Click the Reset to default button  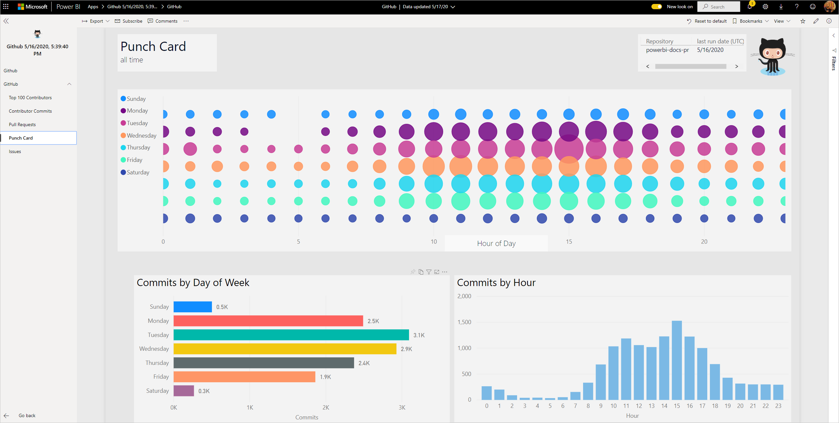coord(706,21)
